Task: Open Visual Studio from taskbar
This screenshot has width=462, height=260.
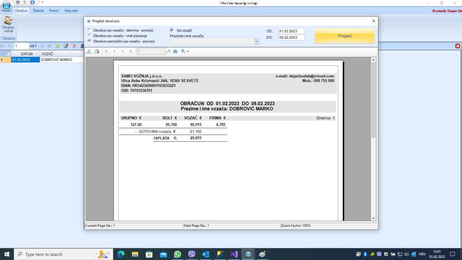Action: [234, 254]
